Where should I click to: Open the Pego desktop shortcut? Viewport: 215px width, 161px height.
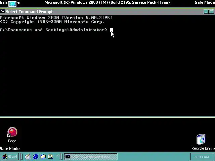point(12,135)
